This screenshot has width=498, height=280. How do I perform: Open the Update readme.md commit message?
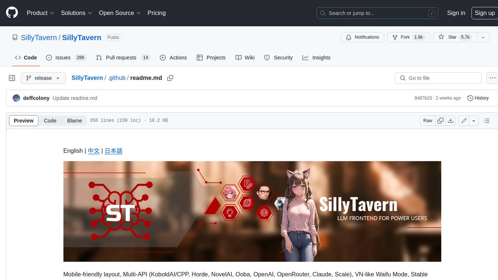[x=75, y=98]
